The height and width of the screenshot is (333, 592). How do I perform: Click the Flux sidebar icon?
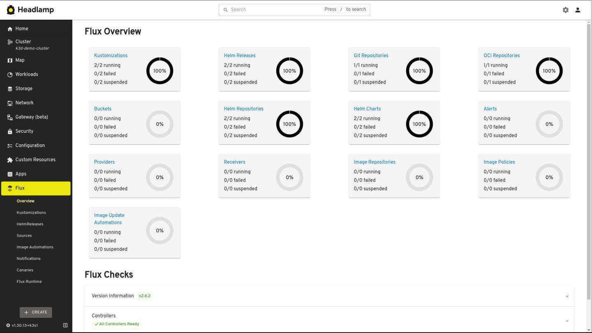(x=10, y=188)
